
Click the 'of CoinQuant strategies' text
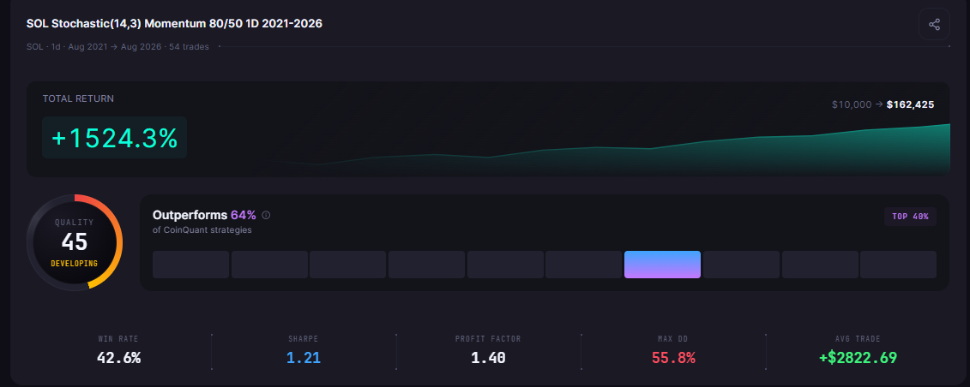(x=202, y=230)
